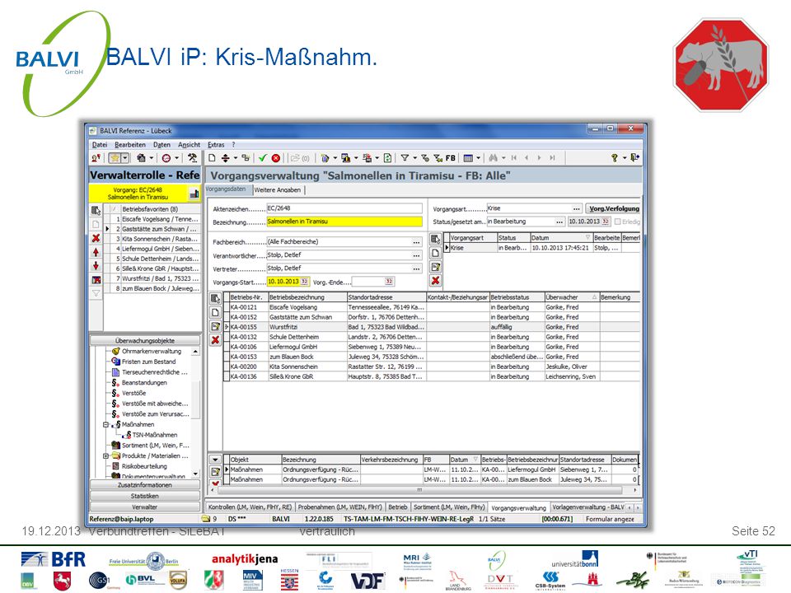Select Risikobeurteilung in the tree
The height and width of the screenshot is (593, 791).
click(x=144, y=466)
